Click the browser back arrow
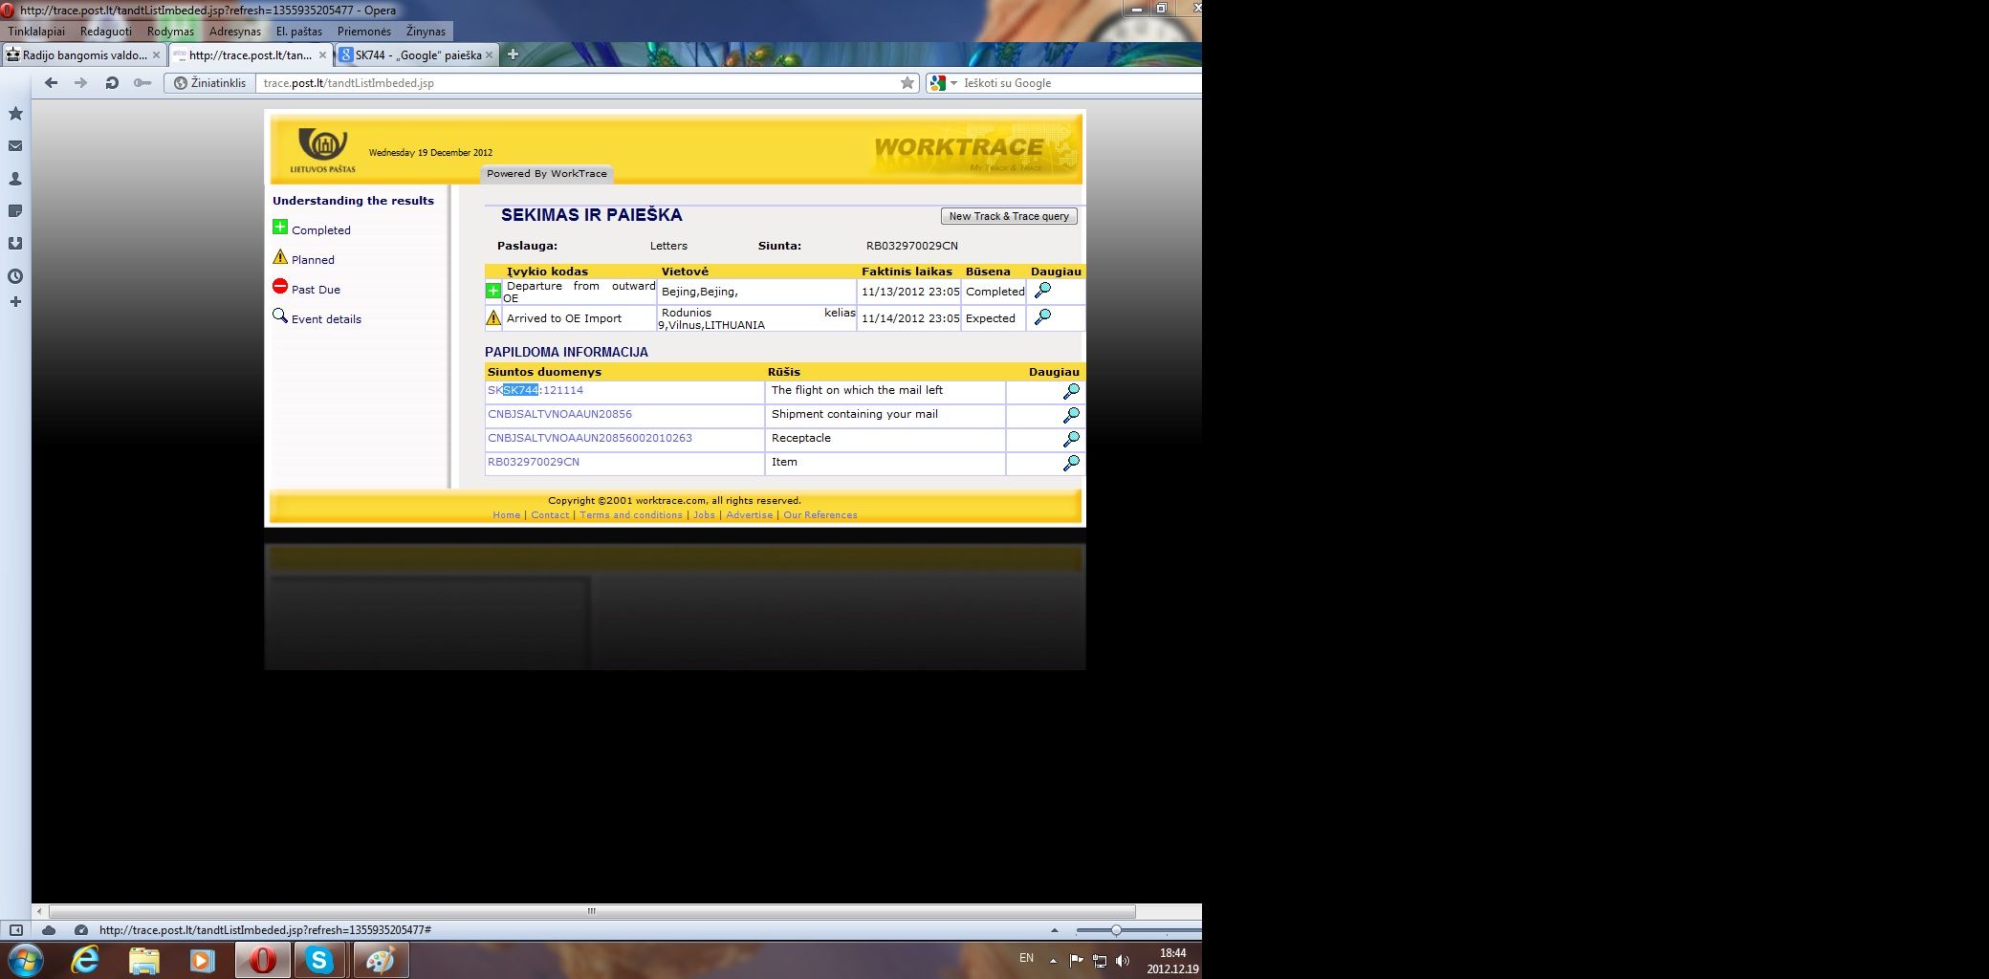The height and width of the screenshot is (979, 1989). [52, 83]
